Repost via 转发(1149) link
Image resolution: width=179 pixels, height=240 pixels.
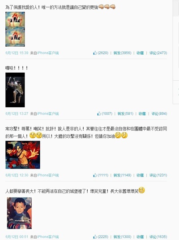coord(122,175)
